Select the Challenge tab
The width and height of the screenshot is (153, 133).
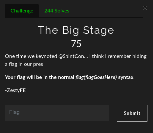tap(22, 11)
